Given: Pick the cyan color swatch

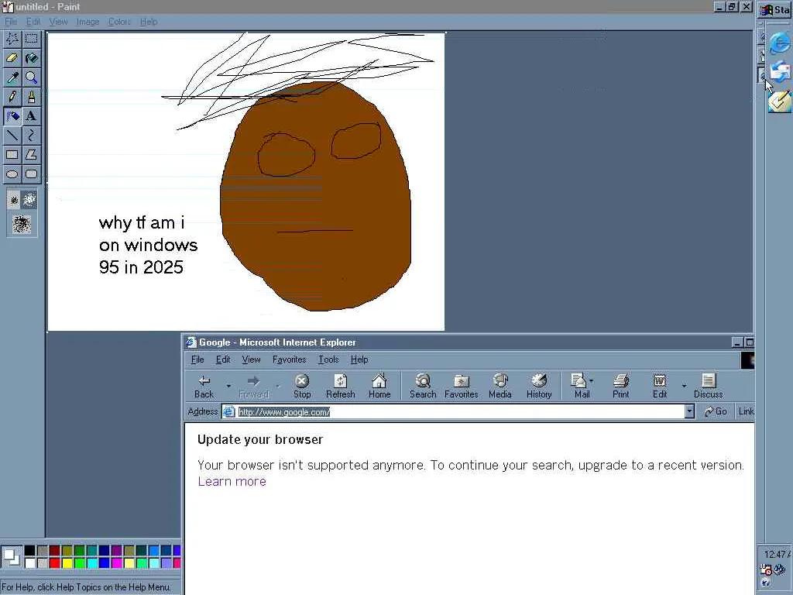Looking at the screenshot, I should click(x=91, y=562).
